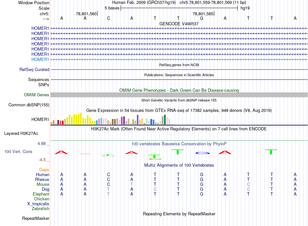Viewport: 308px width, 226px height.
Task: Click the Scale label
Action: (x=44, y=8)
